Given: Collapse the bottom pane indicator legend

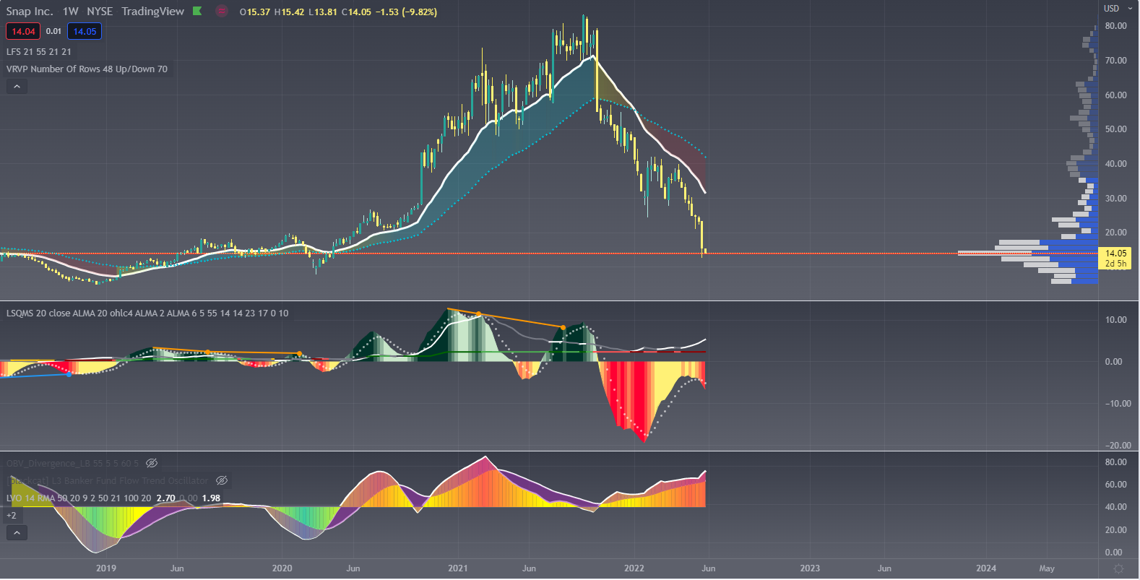Looking at the screenshot, I should tap(17, 533).
